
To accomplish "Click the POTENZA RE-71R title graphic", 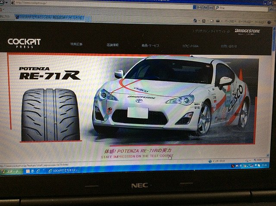I will pyautogui.click(x=50, y=73).
